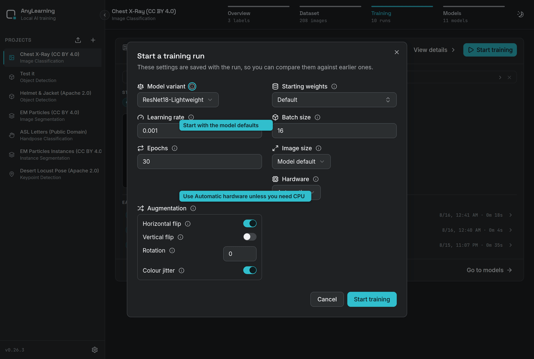Image resolution: width=534 pixels, height=359 pixels.
Task: Click the info icon beside Epochs
Action: point(175,148)
